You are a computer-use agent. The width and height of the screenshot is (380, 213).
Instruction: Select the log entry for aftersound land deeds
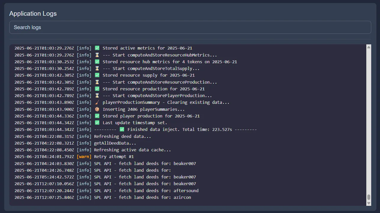(107, 190)
